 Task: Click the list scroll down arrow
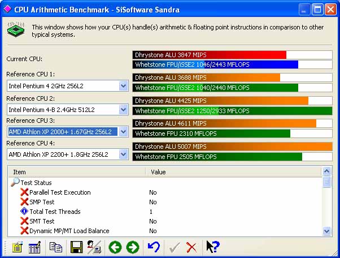[x=327, y=231]
